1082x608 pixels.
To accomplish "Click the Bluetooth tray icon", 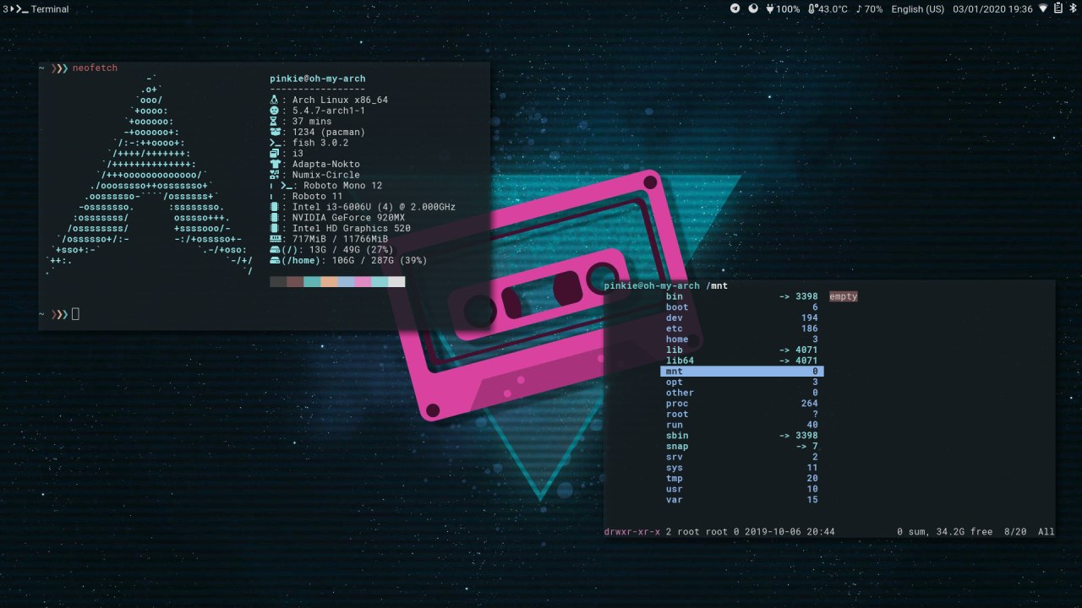I will (x=1072, y=8).
